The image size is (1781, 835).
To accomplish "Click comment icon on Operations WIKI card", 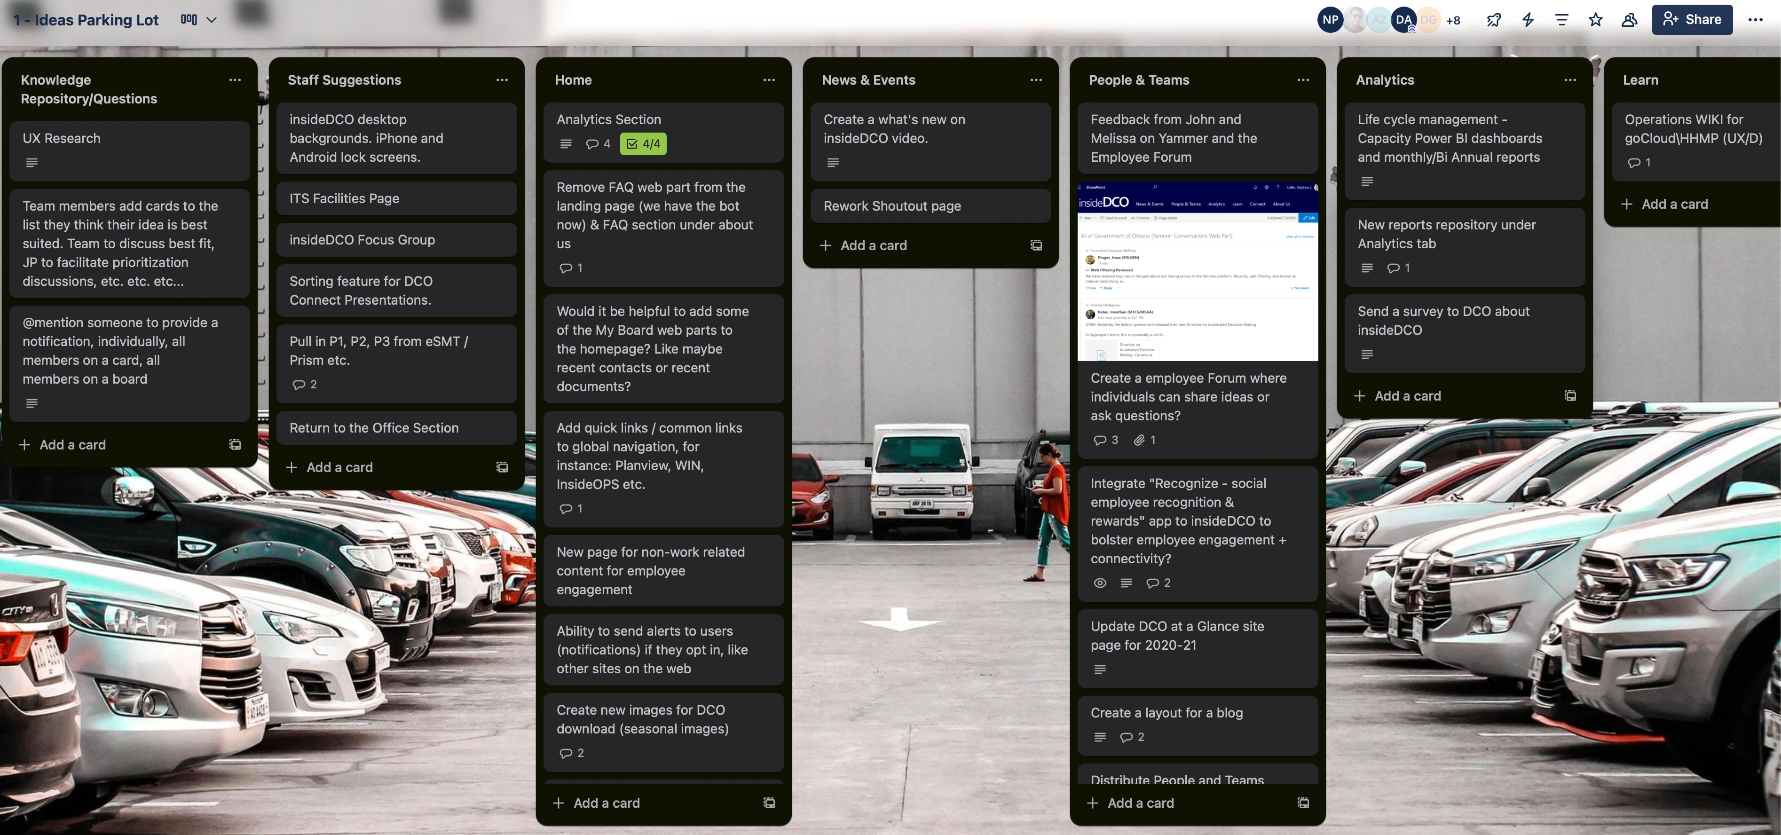I will pyautogui.click(x=1639, y=162).
